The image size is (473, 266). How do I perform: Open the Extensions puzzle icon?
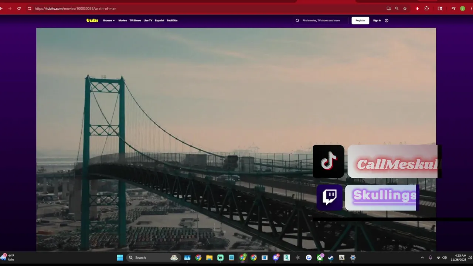coord(426,8)
